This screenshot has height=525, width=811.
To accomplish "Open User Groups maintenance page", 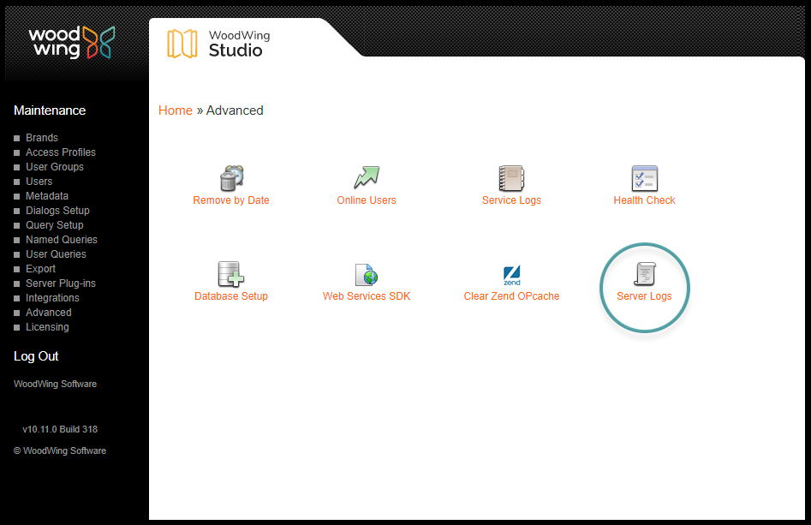I will pos(55,167).
